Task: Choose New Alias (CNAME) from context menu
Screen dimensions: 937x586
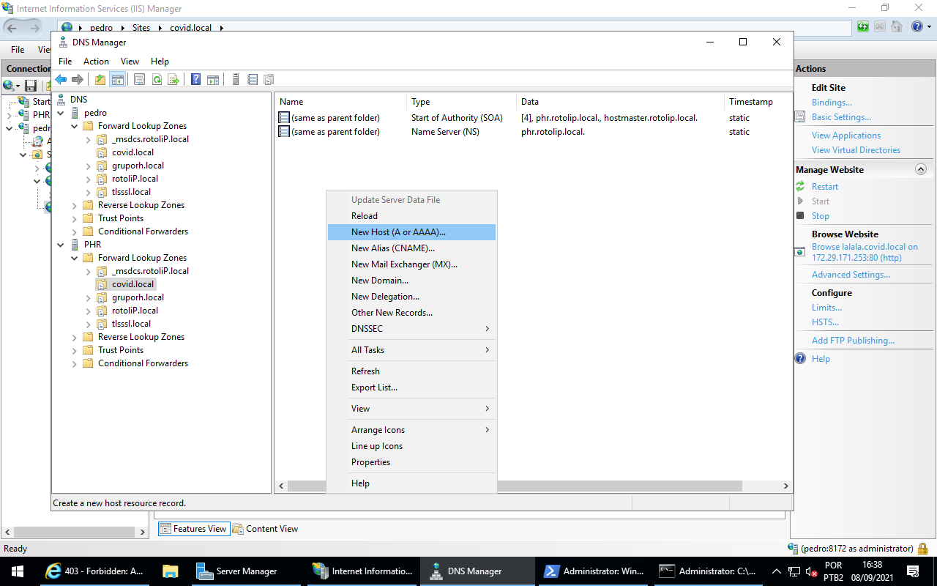Action: click(x=392, y=248)
